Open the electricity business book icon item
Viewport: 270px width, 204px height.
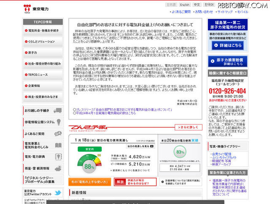58,145
